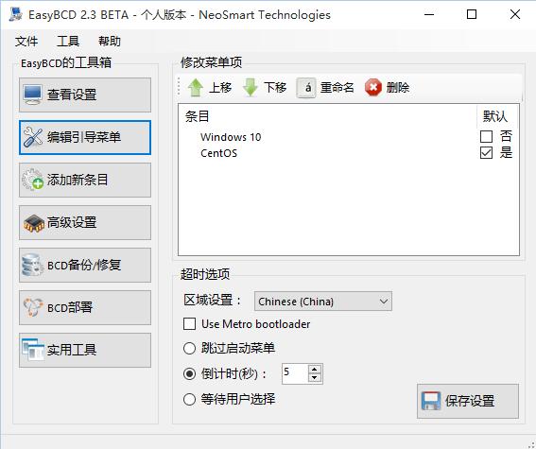Increase countdown seconds with up stepper
Viewport: 536px width, 449px height.
(315, 369)
